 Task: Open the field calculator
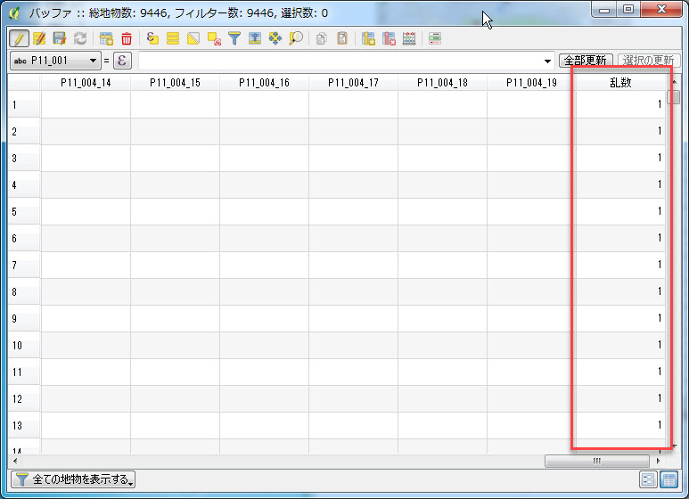coord(409,38)
